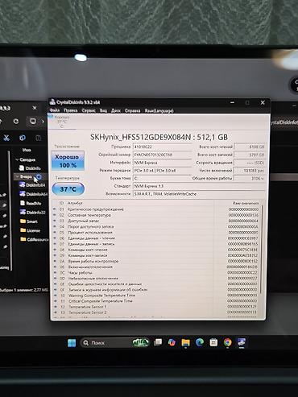
Task: Select attribute 0B Включения/отключения row
Action: tap(155, 267)
